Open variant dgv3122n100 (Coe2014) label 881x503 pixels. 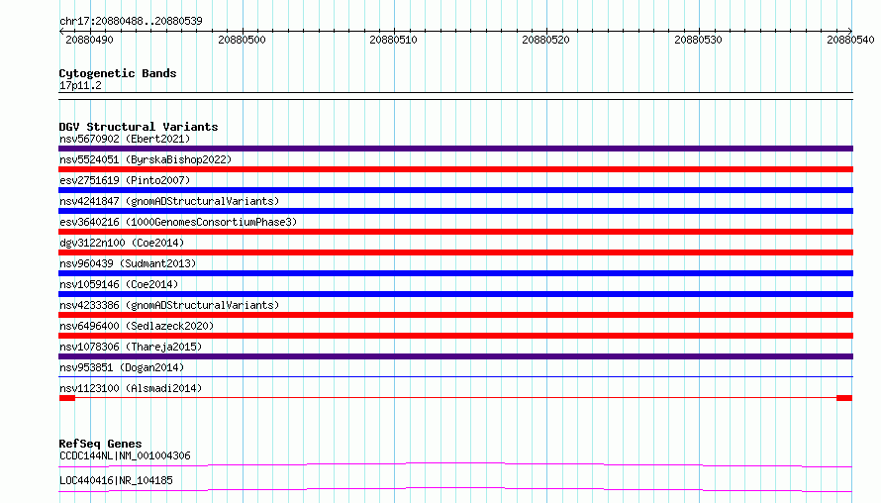(122, 243)
